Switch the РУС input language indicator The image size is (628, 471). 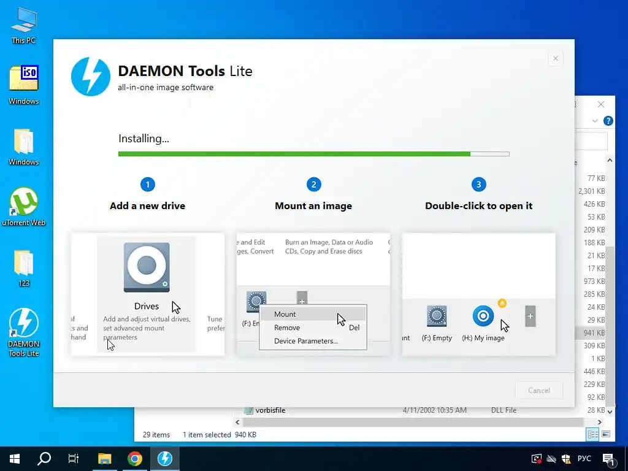pyautogui.click(x=584, y=459)
